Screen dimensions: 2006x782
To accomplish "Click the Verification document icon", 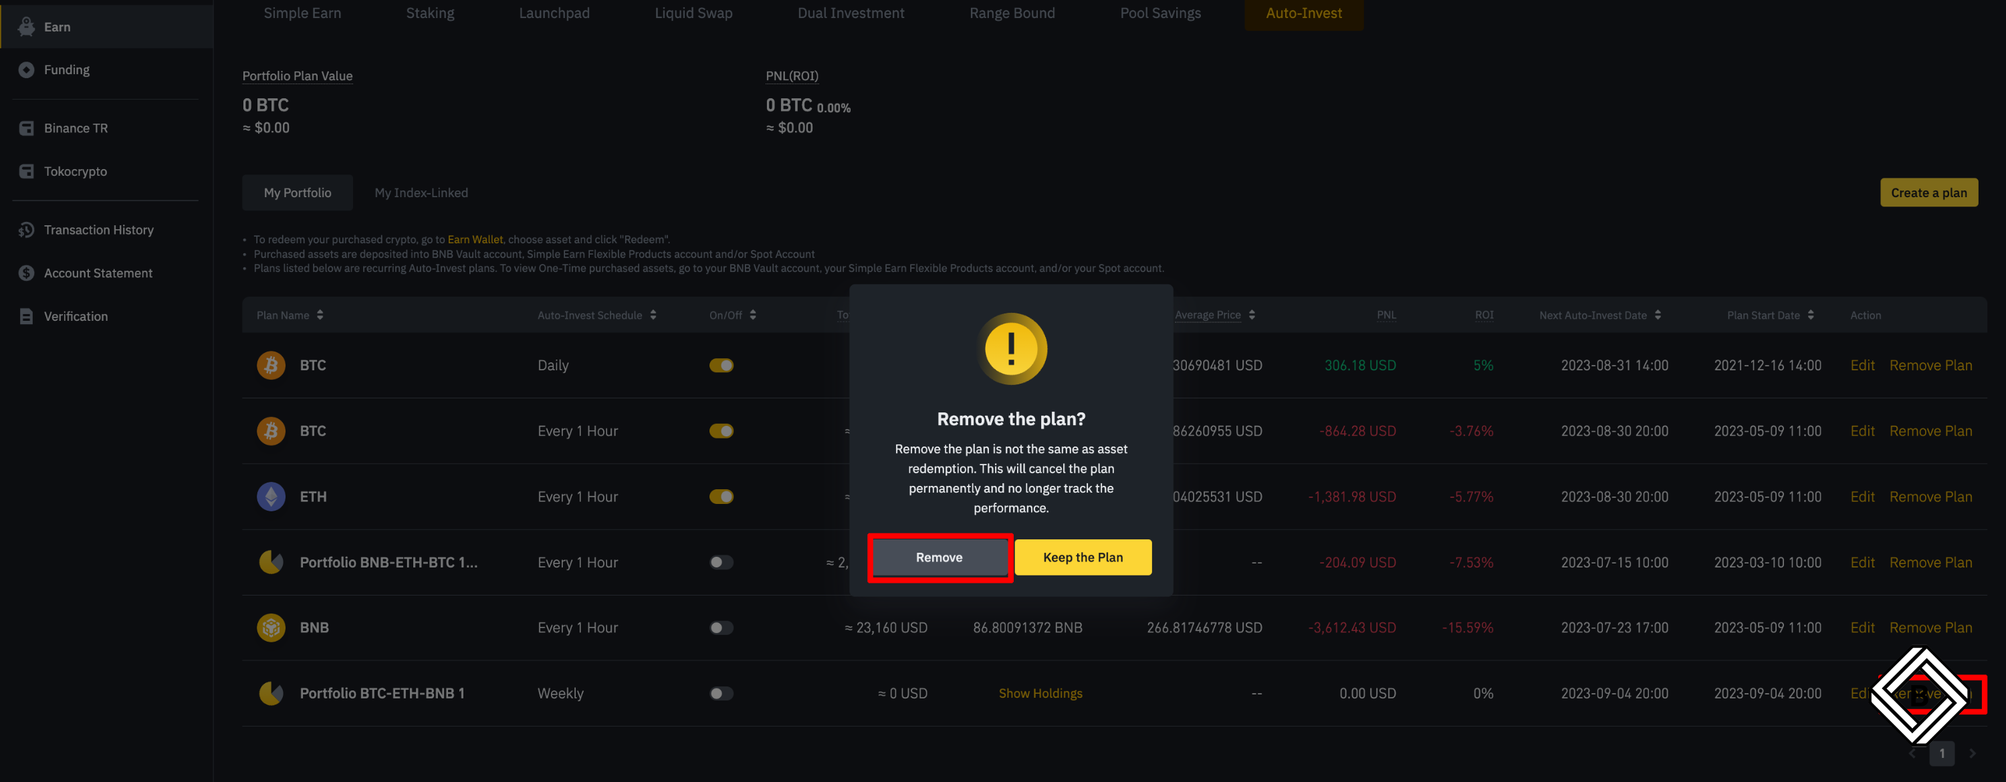I will (x=27, y=316).
